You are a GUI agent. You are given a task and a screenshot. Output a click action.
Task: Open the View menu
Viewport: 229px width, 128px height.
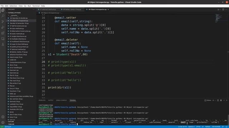21,6
